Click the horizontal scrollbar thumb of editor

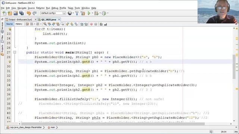tap(113, 124)
